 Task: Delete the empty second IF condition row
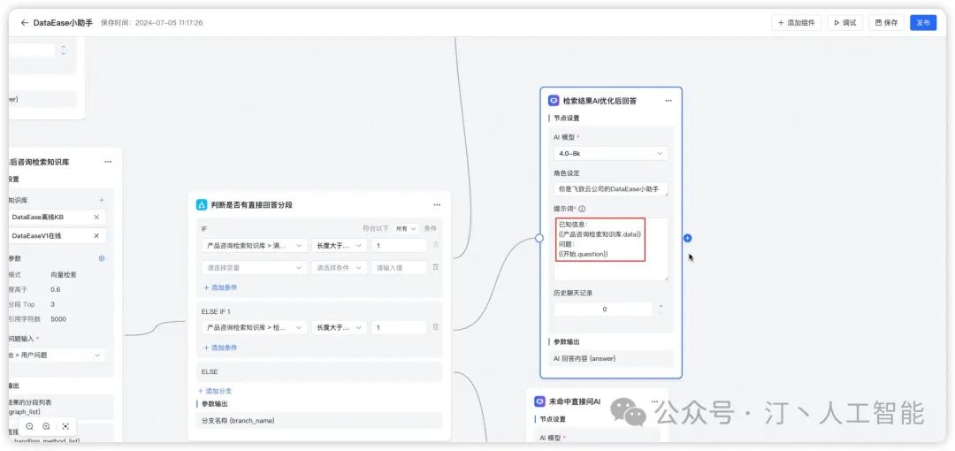coord(435,268)
